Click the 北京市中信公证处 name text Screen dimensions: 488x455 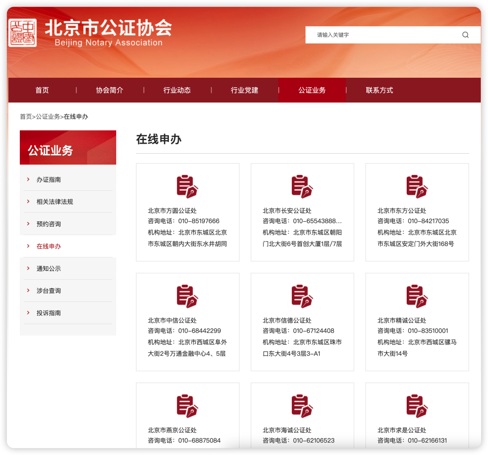[x=172, y=320]
